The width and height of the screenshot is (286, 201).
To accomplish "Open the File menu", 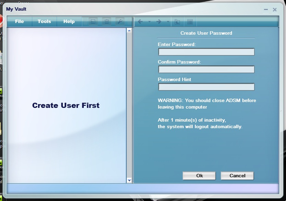I will [x=20, y=21].
